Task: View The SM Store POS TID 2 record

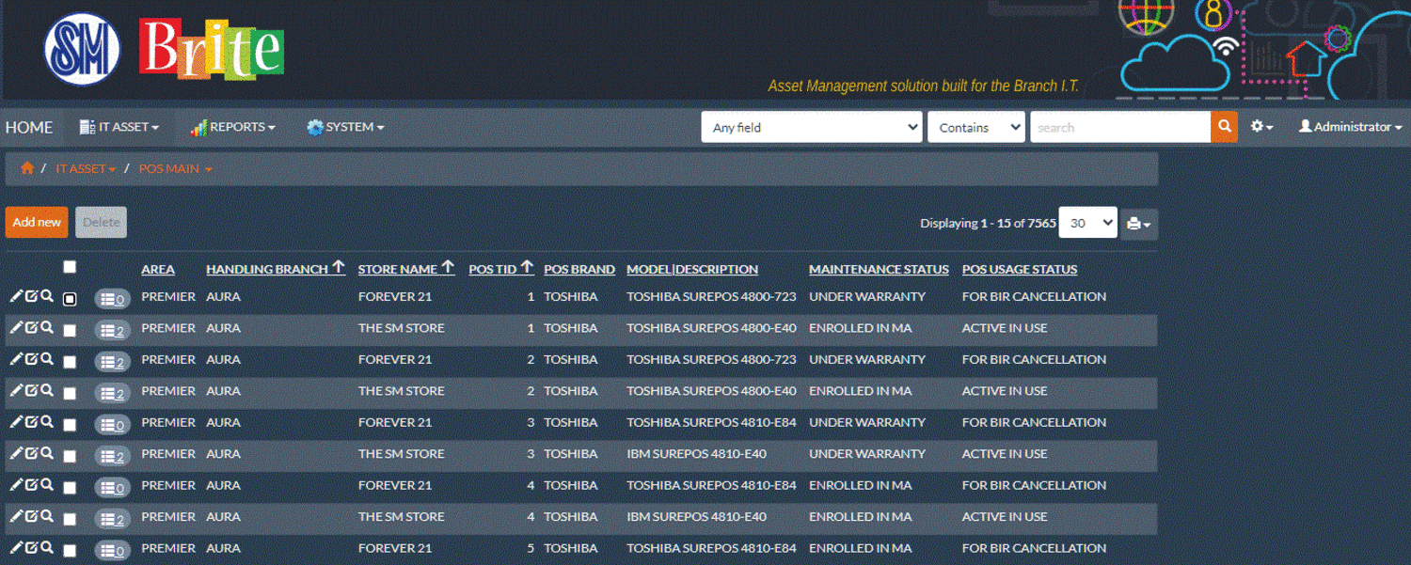Action: click(47, 390)
